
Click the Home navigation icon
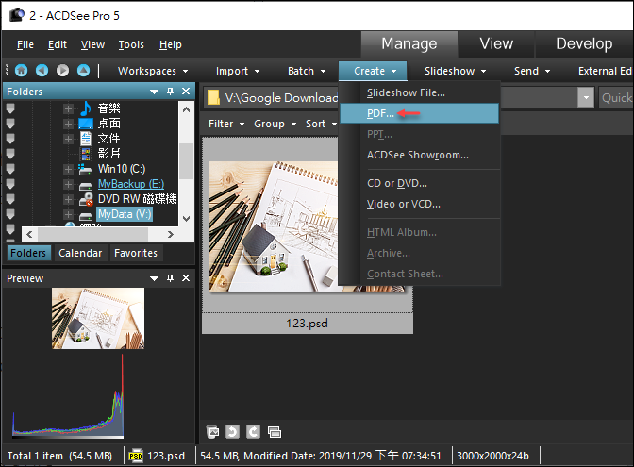point(22,71)
